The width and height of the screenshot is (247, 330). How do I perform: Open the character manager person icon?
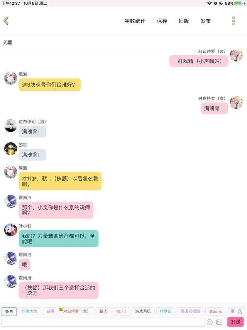[240, 311]
